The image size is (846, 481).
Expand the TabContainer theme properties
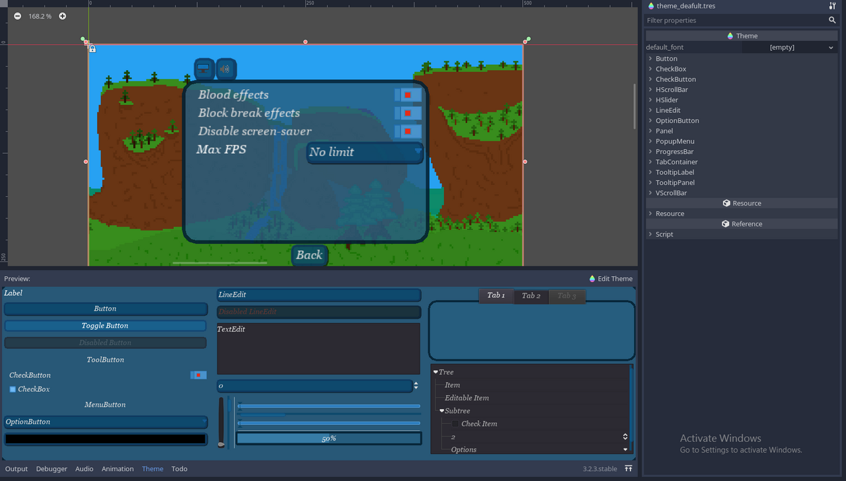coord(650,162)
